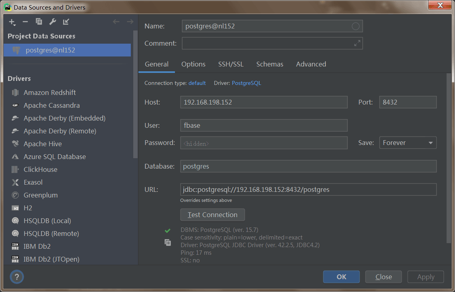Click the 'SSL: no' text
Viewport: 455px width, 292px height.
pos(190,260)
